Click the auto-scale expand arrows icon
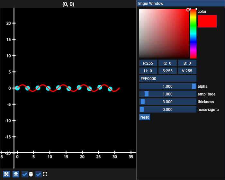225x180 pixels. pos(6,174)
